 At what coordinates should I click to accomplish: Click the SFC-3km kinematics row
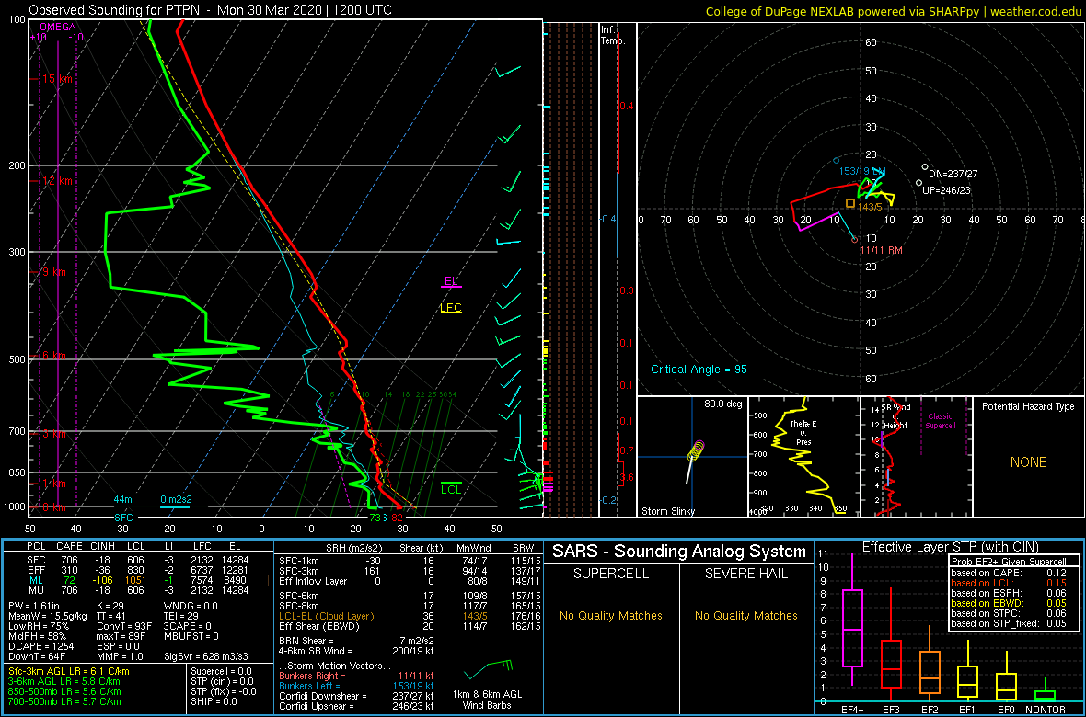(408, 570)
